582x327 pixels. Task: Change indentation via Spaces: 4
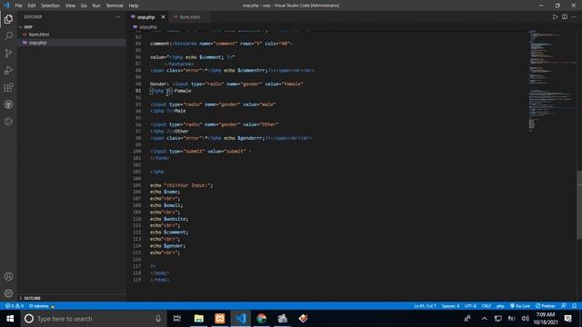(450, 306)
